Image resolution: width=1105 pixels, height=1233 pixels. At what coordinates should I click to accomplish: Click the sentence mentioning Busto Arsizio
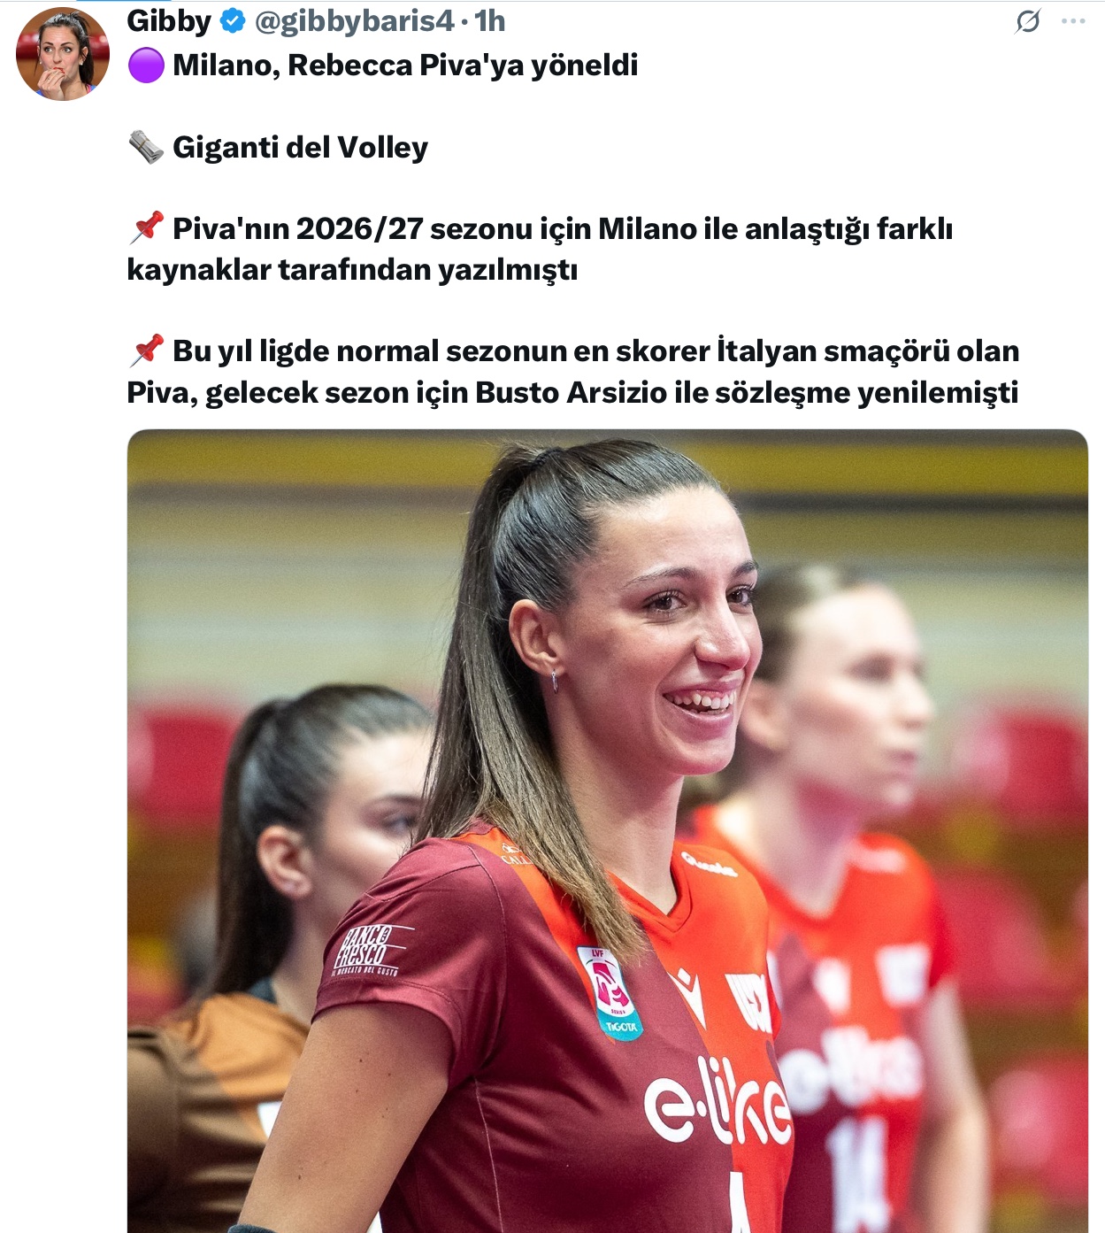573,372
